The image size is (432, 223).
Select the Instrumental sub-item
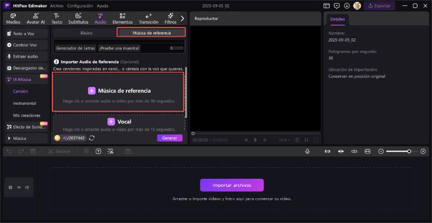[24, 103]
